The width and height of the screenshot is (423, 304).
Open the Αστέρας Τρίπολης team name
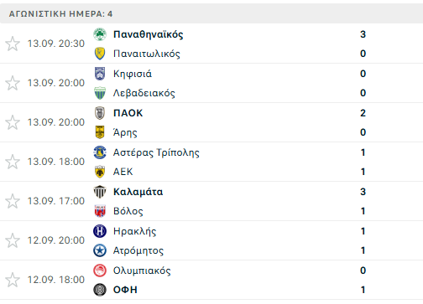[x=156, y=152]
